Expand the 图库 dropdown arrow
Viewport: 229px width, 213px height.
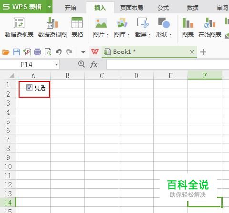128,34
